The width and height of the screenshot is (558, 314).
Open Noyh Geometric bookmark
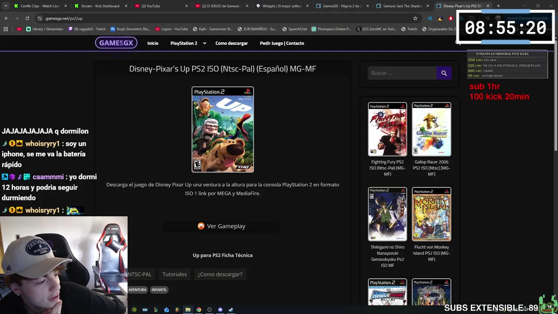(130, 29)
